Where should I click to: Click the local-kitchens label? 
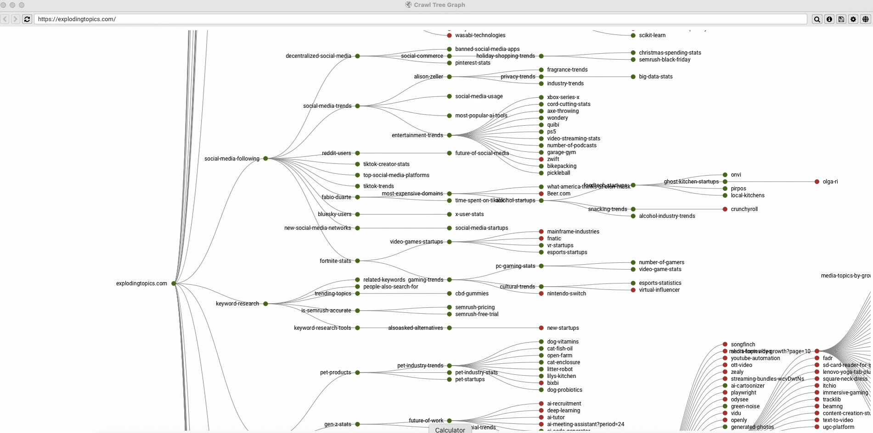[x=748, y=195]
